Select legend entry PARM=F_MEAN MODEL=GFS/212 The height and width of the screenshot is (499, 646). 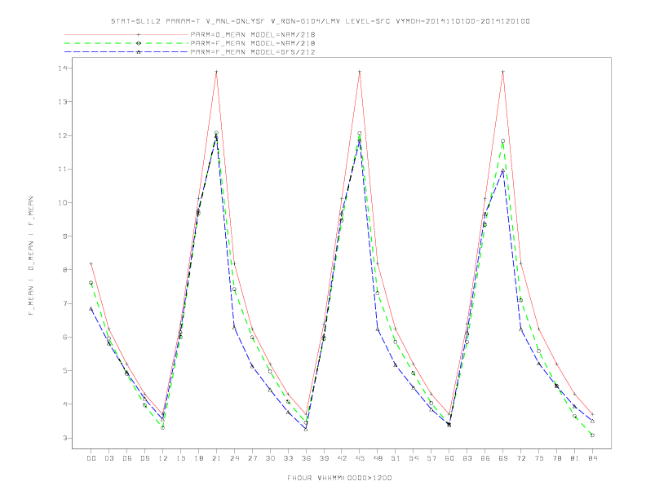pos(253,52)
